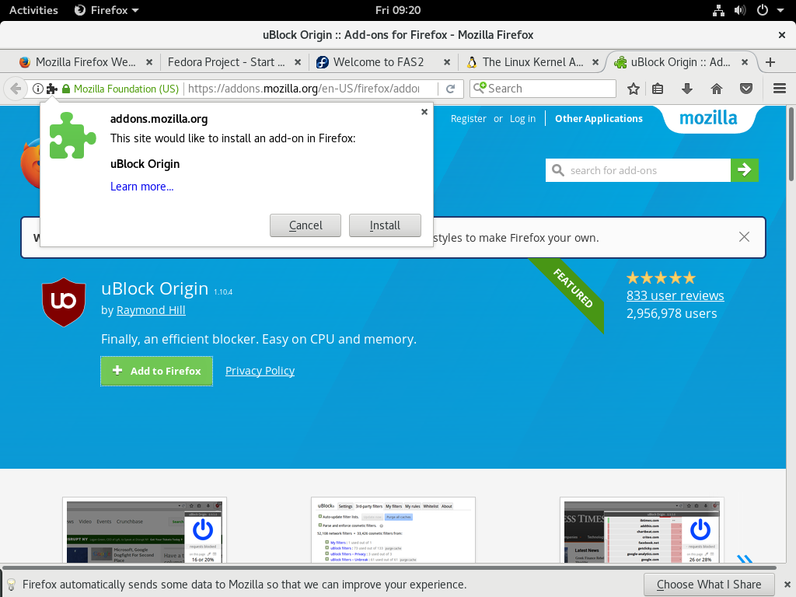Click the Add to Firefox button
796x597 pixels.
(x=156, y=371)
